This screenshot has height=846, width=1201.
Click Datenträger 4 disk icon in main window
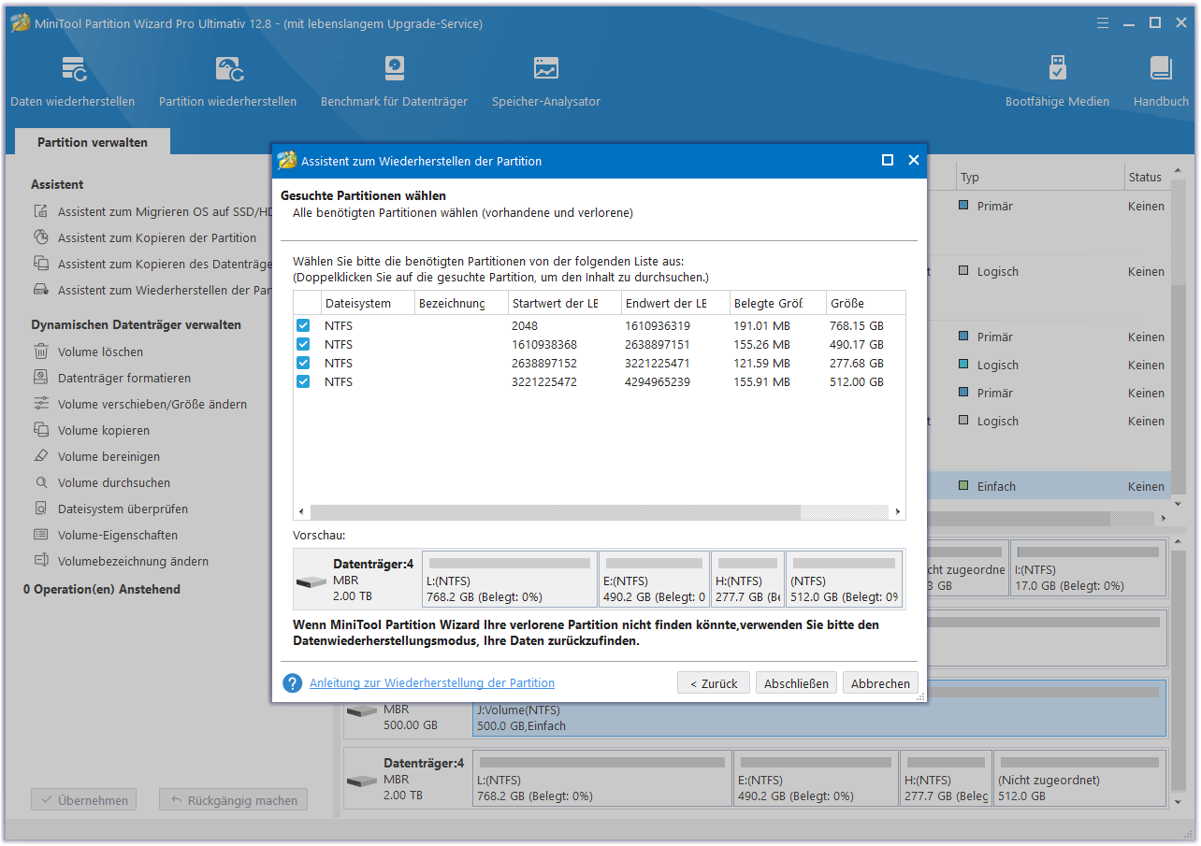pos(362,781)
